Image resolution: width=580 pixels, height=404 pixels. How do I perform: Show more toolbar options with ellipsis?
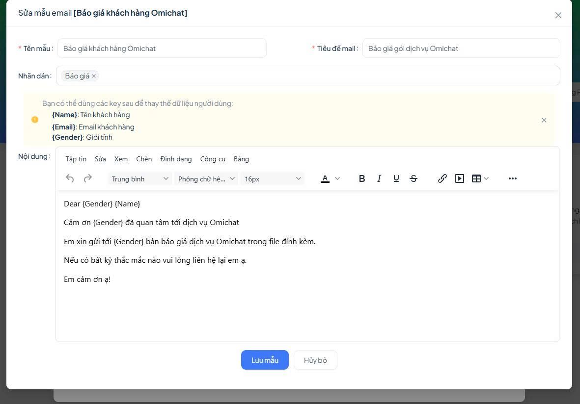[x=513, y=178]
